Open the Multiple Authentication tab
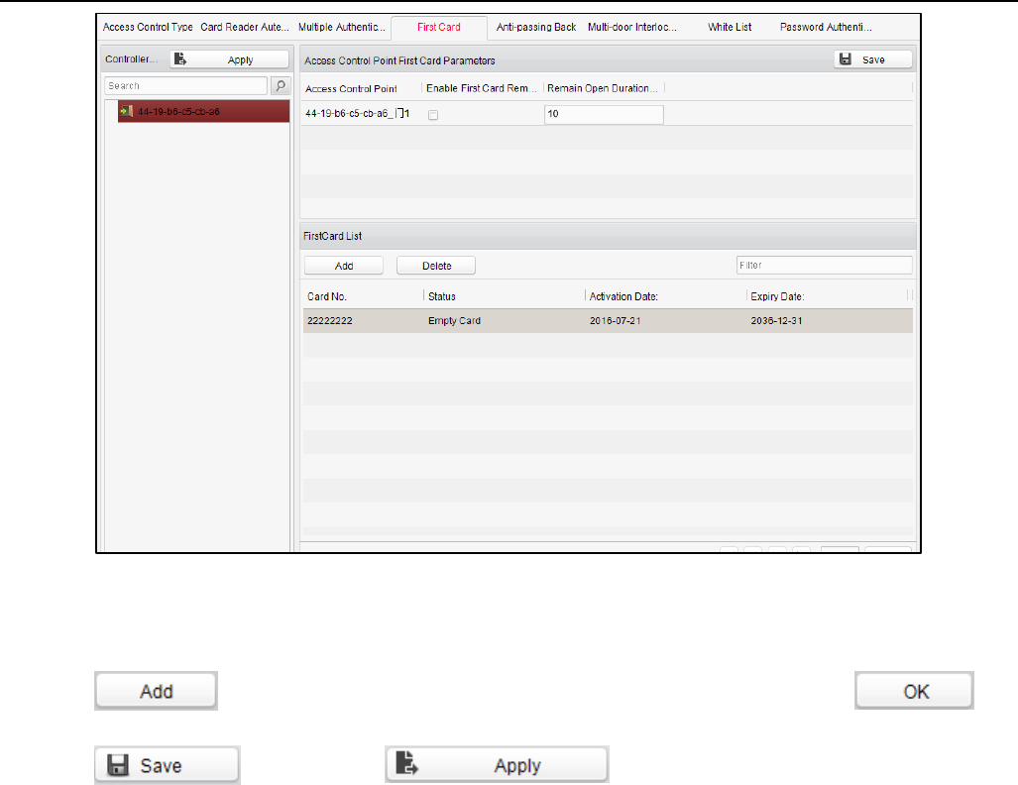 click(x=342, y=28)
